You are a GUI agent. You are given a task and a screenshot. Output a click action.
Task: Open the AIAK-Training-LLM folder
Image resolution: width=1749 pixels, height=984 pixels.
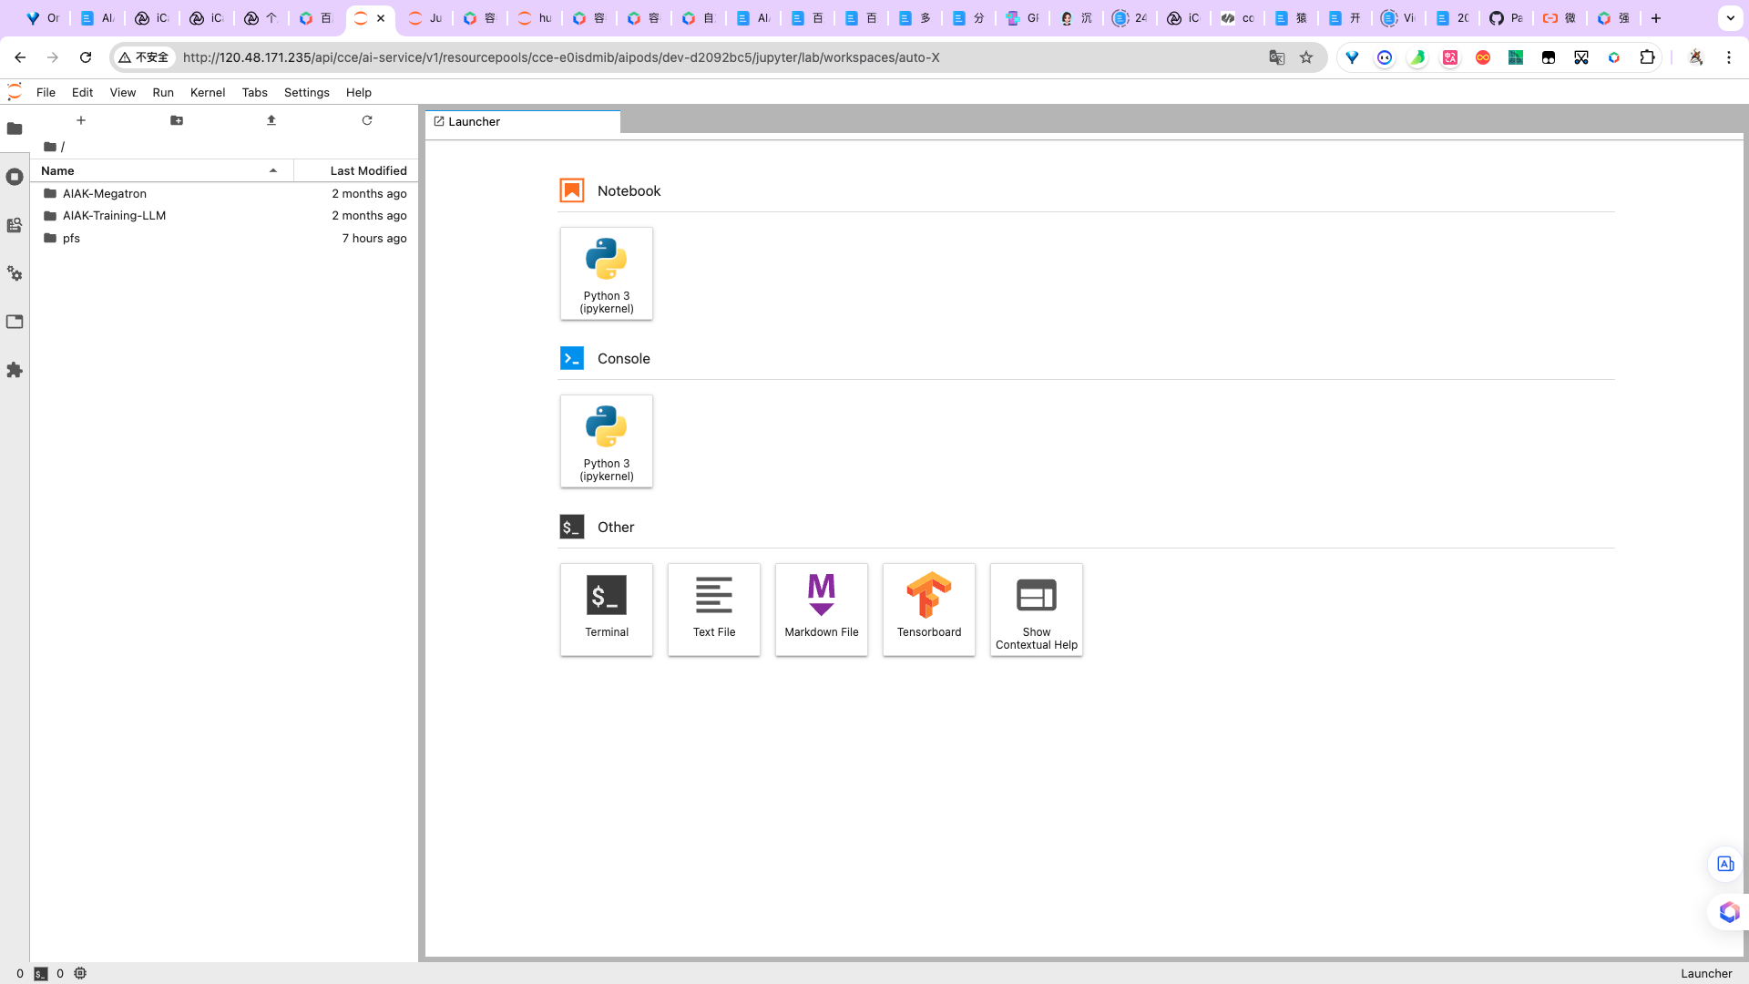coord(224,216)
